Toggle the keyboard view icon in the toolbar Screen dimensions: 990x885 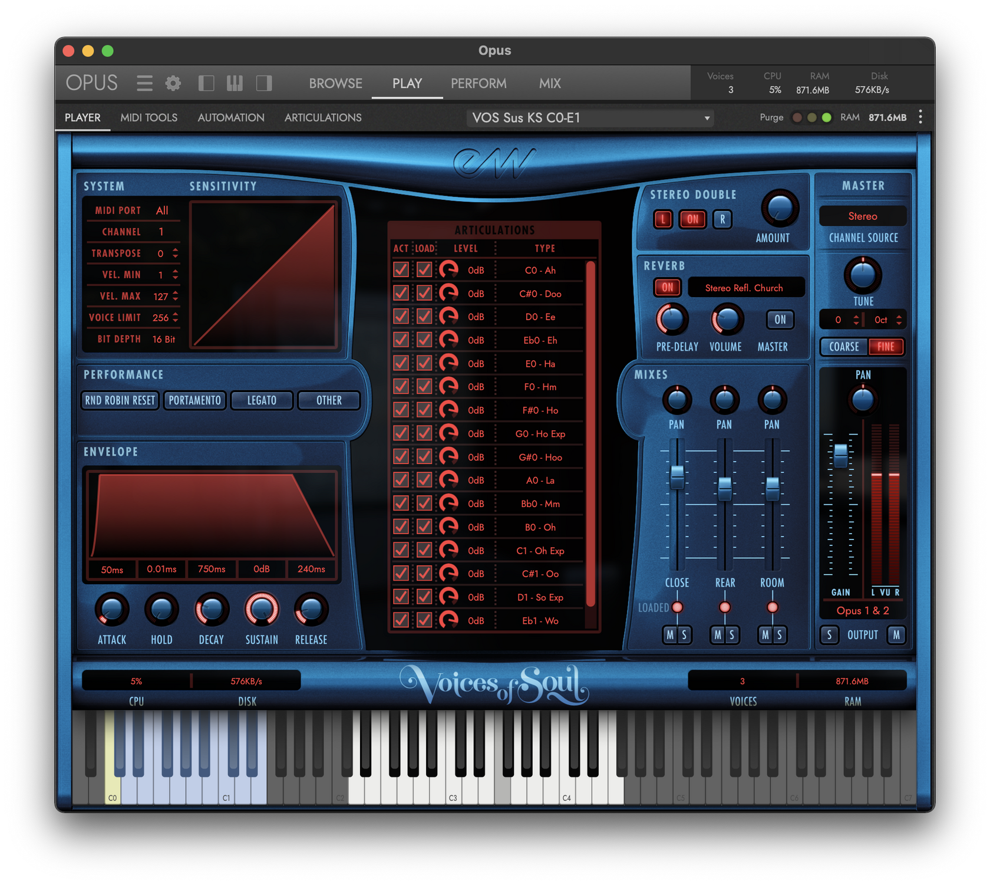234,83
